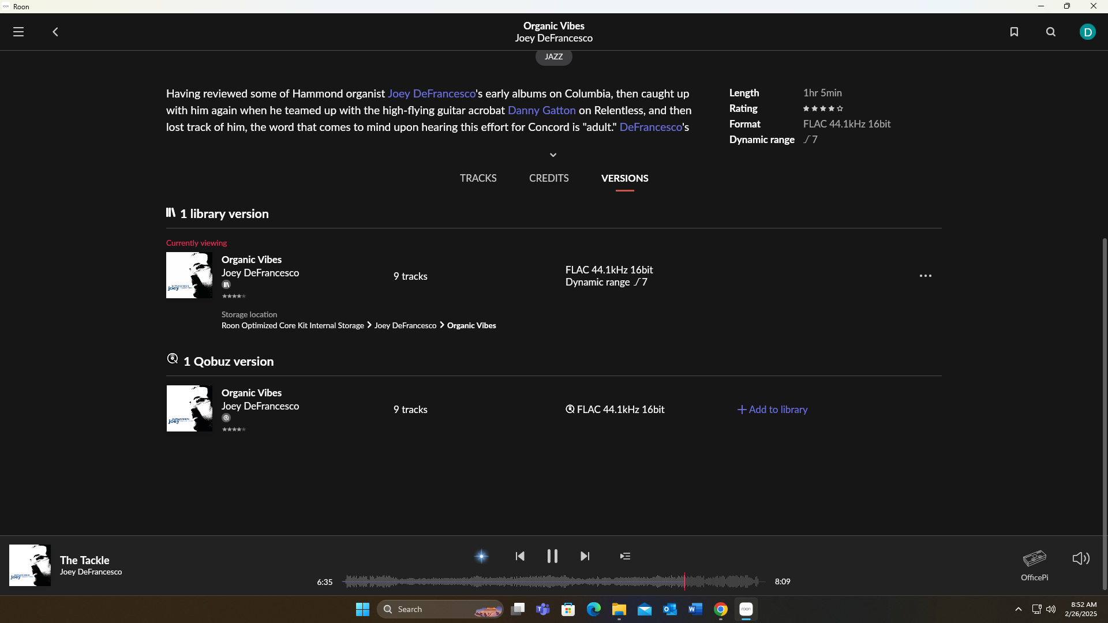Add Qobuz version to library

[x=772, y=410]
